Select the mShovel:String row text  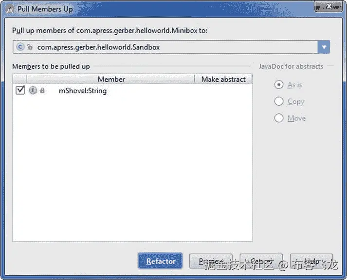[x=83, y=91]
